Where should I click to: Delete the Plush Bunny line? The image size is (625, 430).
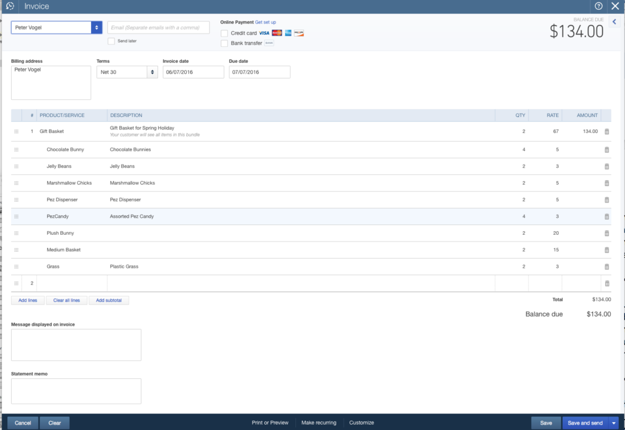607,234
